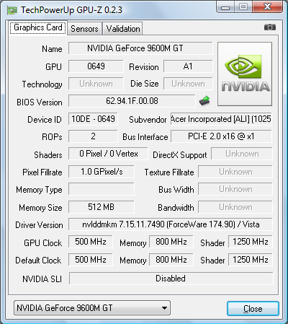
Task: Click the BIOS save chip icon
Action: [x=204, y=101]
